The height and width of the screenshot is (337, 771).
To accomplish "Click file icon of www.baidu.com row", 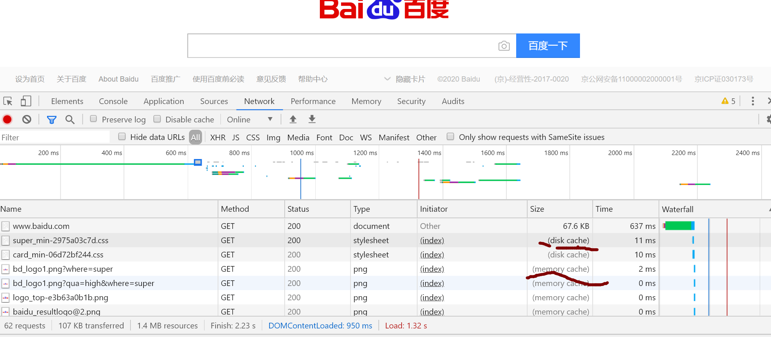I will (5, 226).
